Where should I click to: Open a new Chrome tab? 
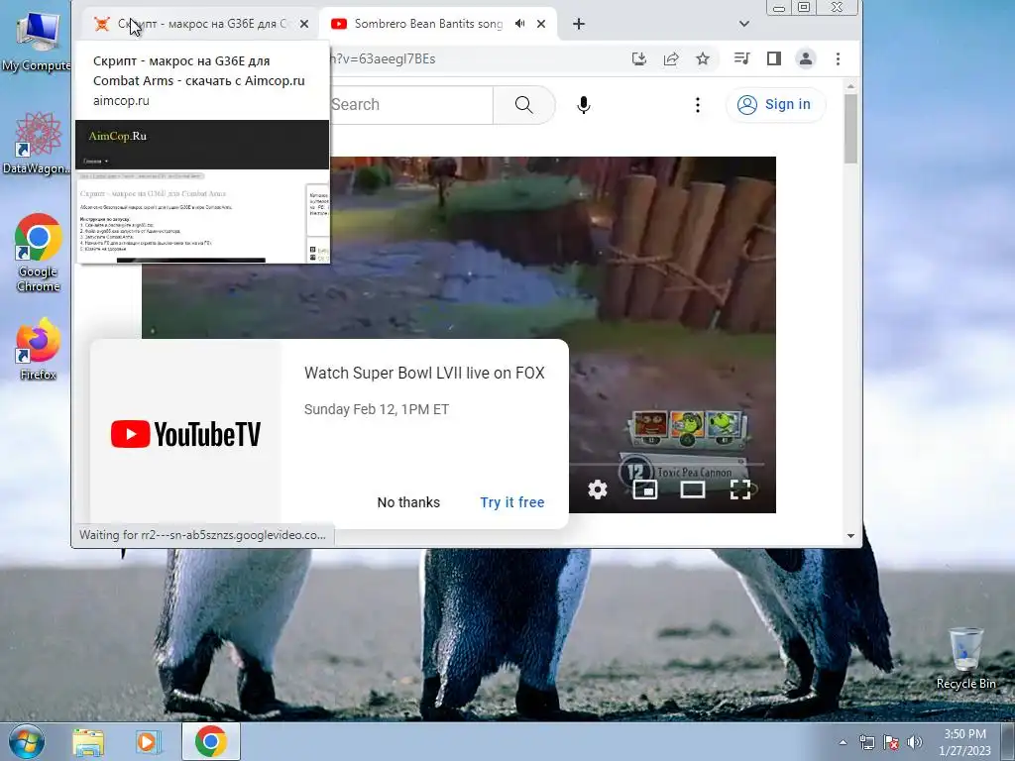pyautogui.click(x=579, y=24)
